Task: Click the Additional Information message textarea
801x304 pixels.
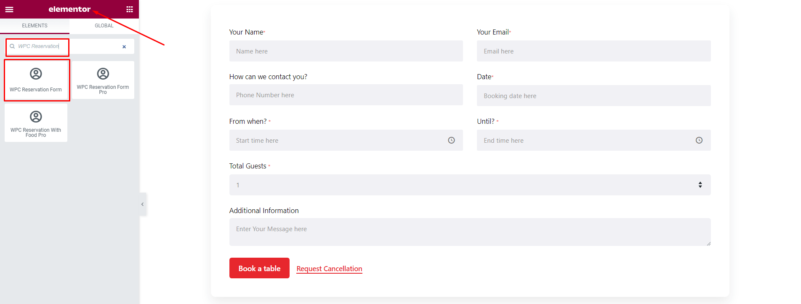Action: 470,232
